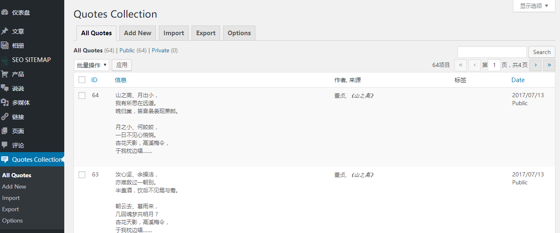The width and height of the screenshot is (560, 233).
Task: Click the current page number field
Action: pos(494,65)
